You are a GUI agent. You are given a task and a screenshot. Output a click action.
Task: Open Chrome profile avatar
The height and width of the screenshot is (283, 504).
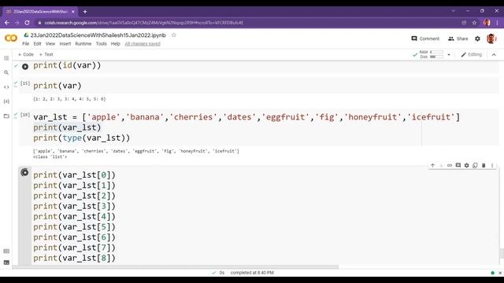coord(487,23)
